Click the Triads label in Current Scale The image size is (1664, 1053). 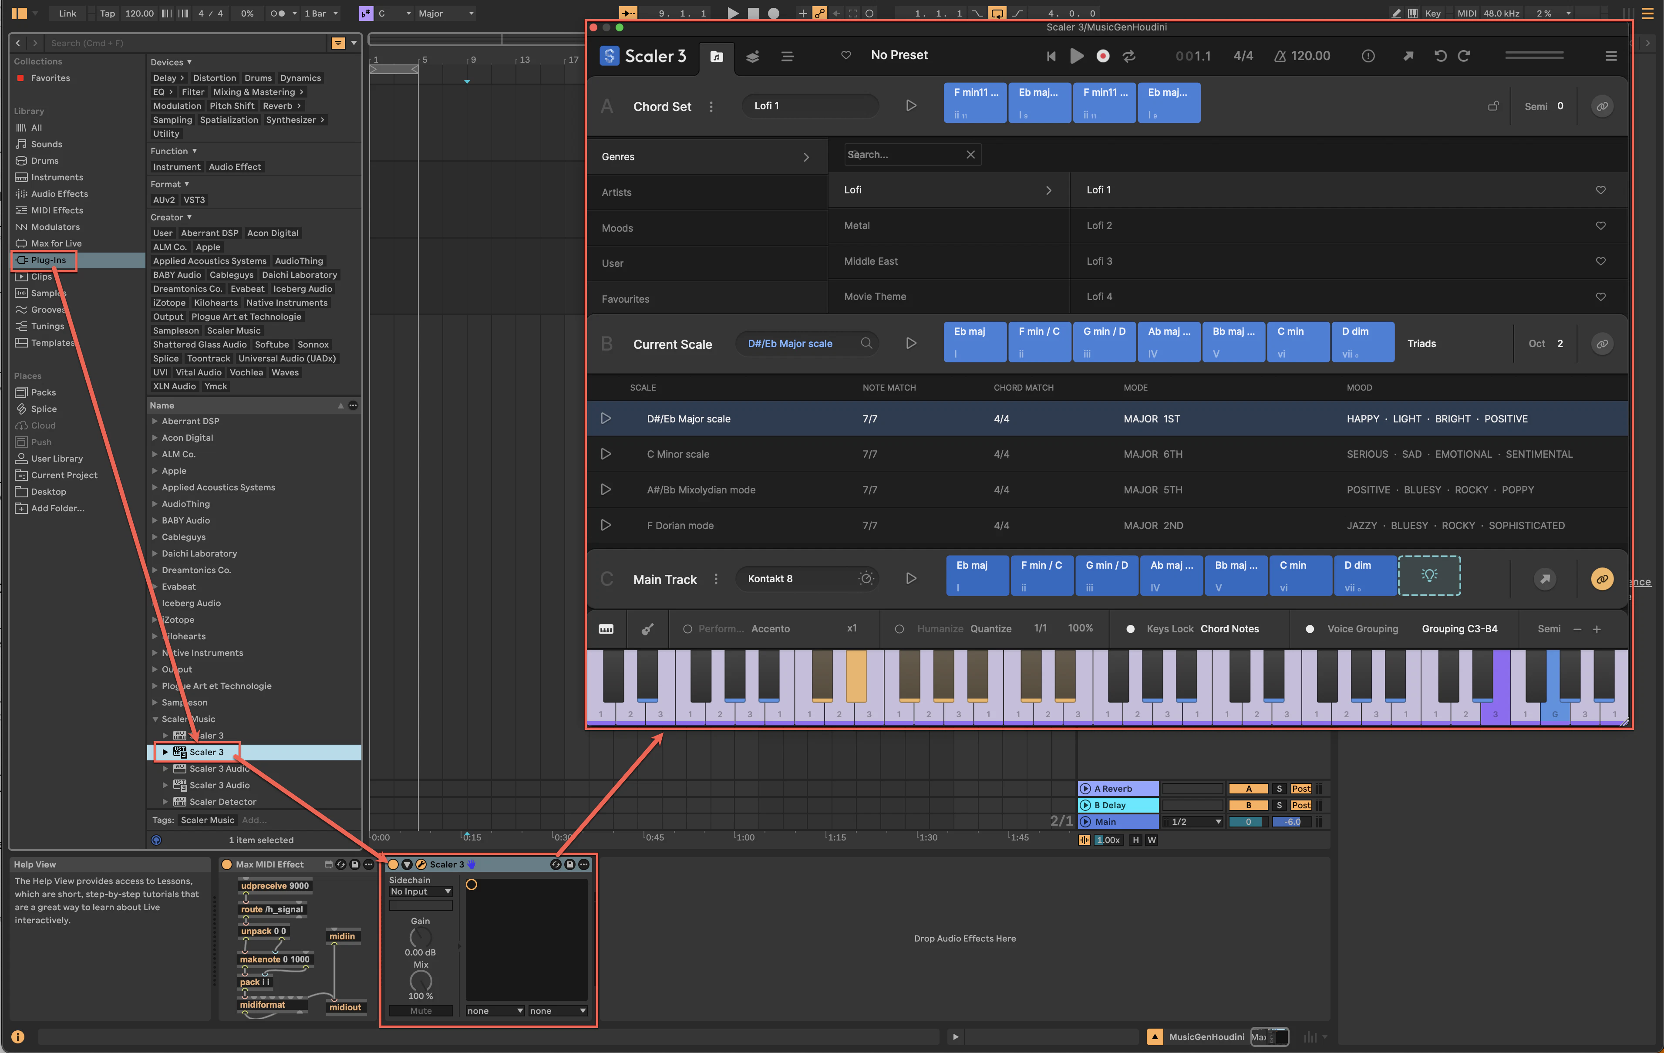[1421, 344]
